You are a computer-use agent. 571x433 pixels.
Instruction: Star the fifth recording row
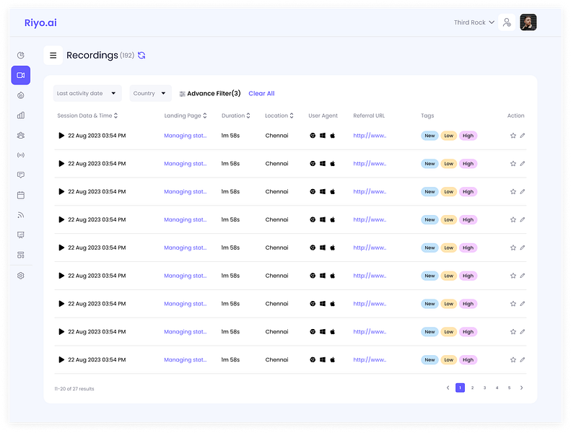[513, 248]
